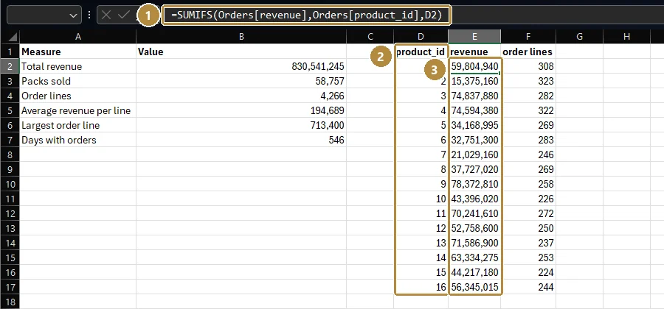Select column D header

click(x=421, y=37)
